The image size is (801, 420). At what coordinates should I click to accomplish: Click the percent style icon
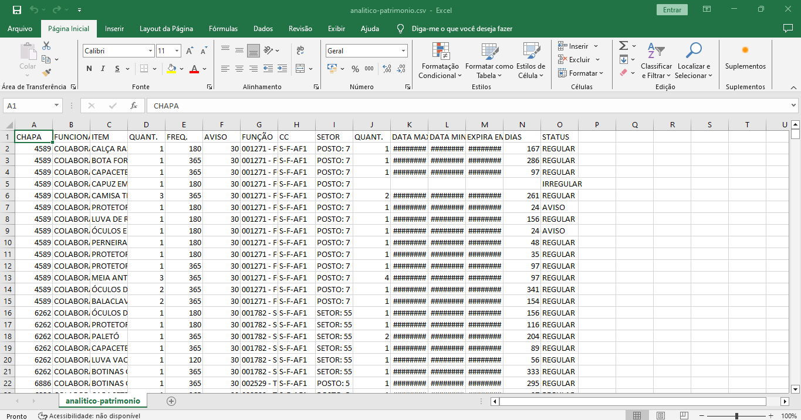pos(355,69)
